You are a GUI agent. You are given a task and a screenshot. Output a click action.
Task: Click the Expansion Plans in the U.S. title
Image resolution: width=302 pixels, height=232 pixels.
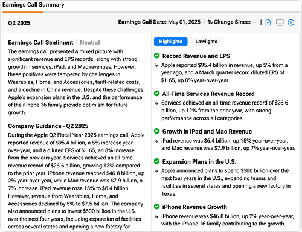pos(199,162)
